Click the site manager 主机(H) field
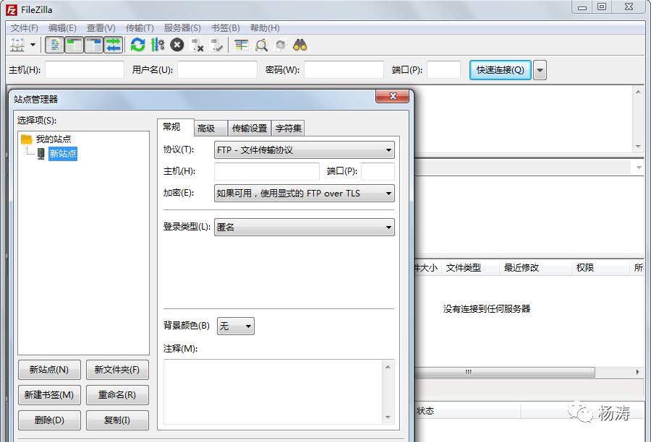The width and height of the screenshot is (651, 442). 267,171
